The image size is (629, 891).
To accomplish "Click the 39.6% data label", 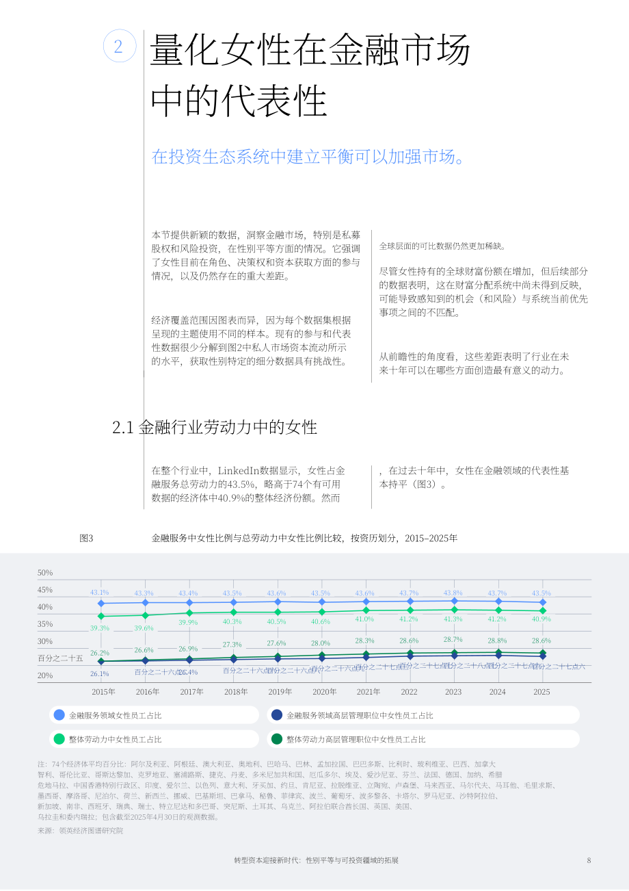I will pyautogui.click(x=144, y=628).
